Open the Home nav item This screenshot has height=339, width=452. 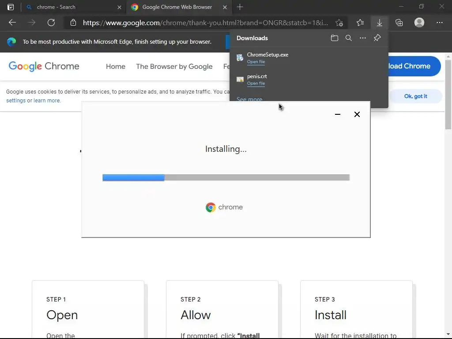[x=116, y=67]
